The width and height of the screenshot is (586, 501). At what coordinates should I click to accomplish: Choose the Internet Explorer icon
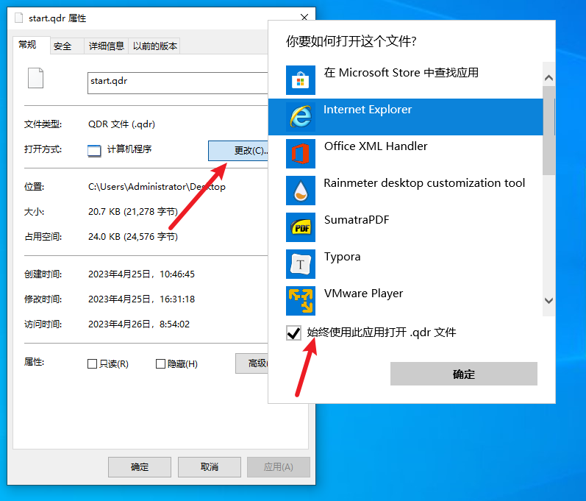(x=301, y=117)
